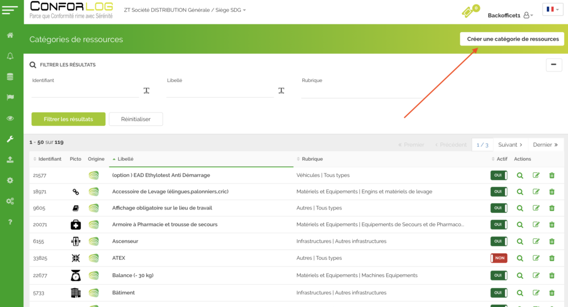Click the Libellé filter text field
Screen dimensions: 568x307
(220, 91)
